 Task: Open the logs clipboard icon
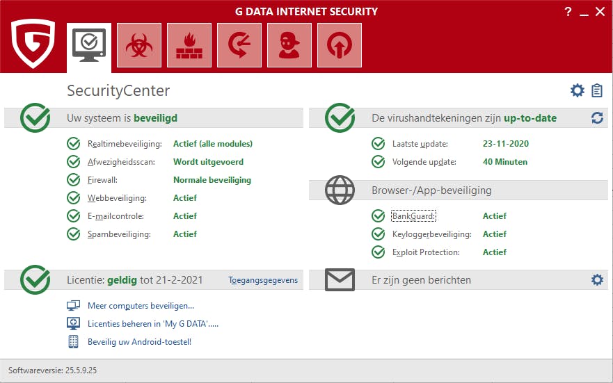coord(597,90)
